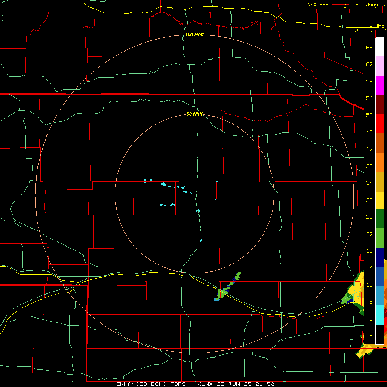Image resolution: width=387 pixels, height=387 pixels.
Task: Click the legend value '18'
Action: pyautogui.click(x=369, y=251)
